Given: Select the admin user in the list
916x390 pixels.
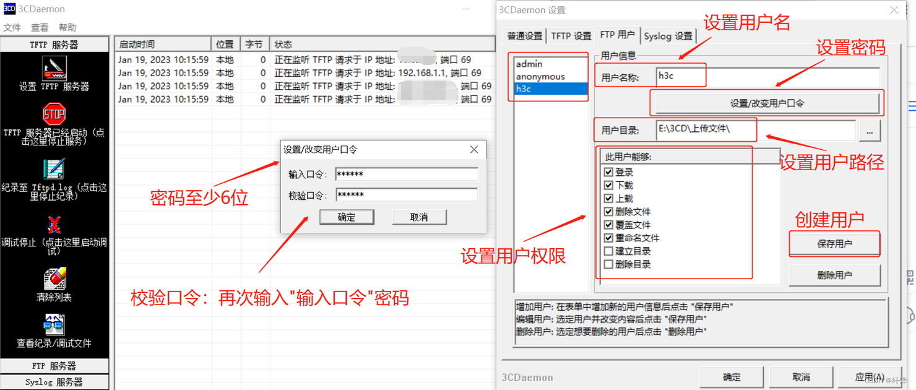Looking at the screenshot, I should [551, 64].
